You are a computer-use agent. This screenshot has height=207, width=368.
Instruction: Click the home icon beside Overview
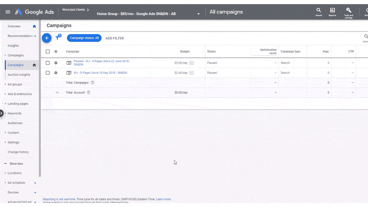pos(34,26)
